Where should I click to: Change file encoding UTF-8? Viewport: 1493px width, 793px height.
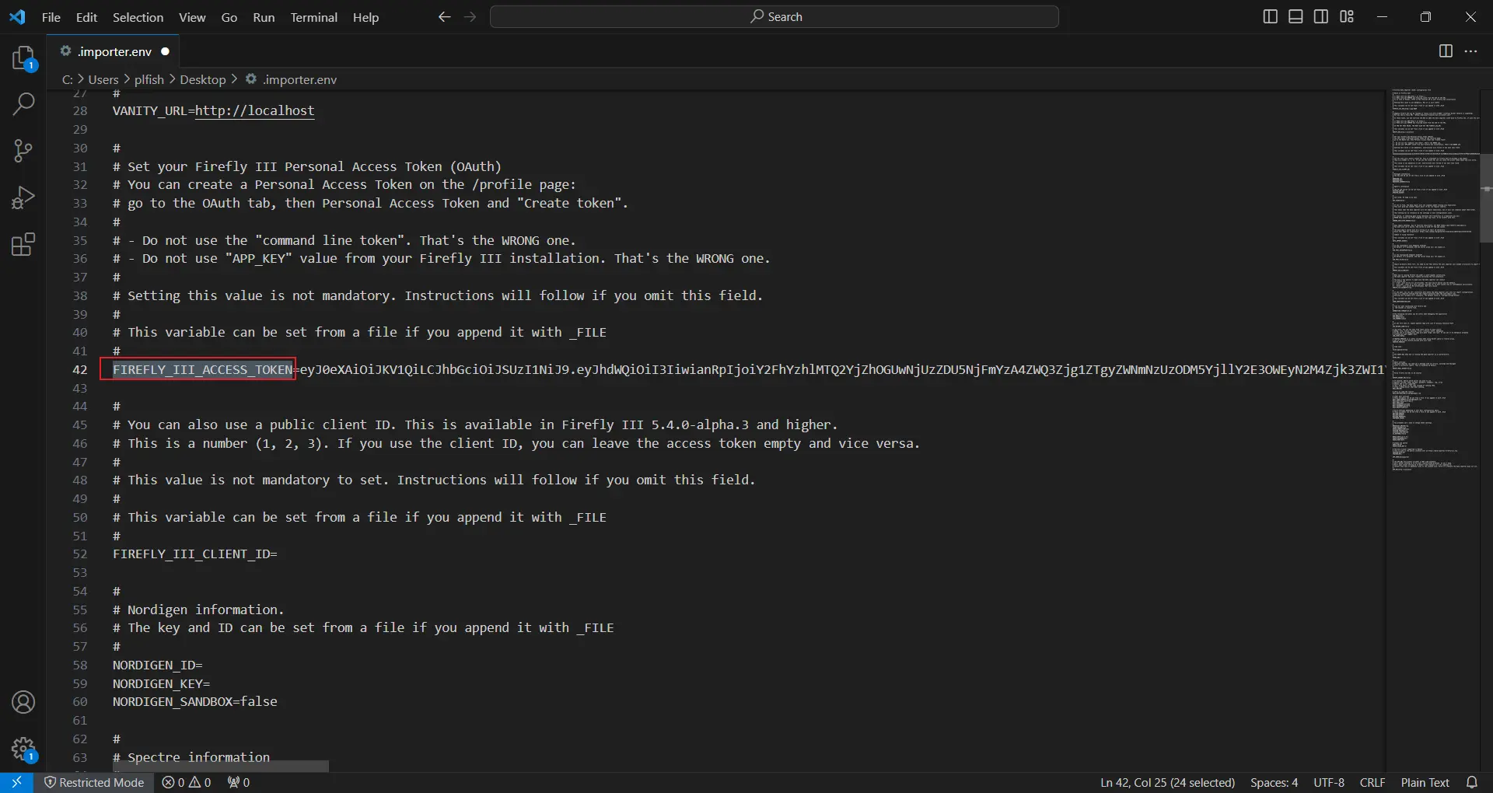coord(1328,782)
